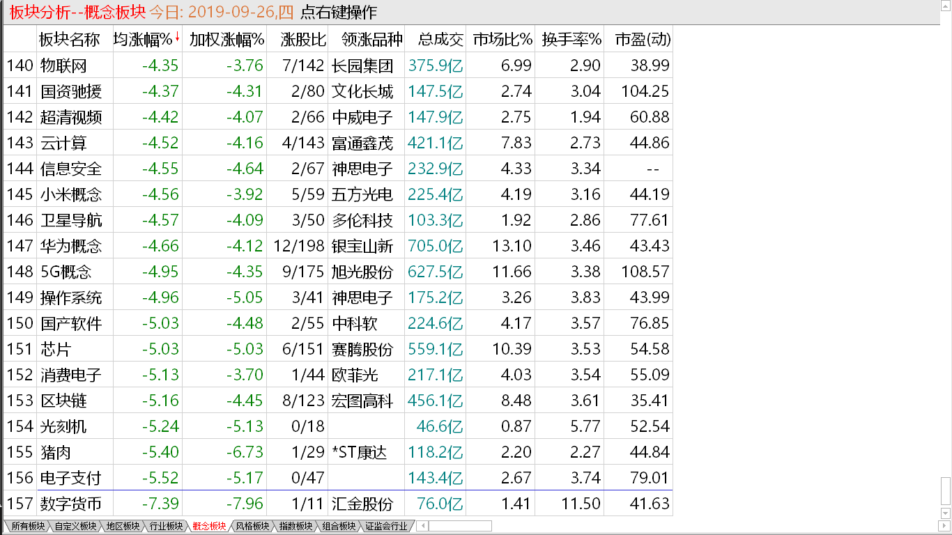Select the 国资驰援 sector row
This screenshot has height=535, width=952.
(338, 91)
